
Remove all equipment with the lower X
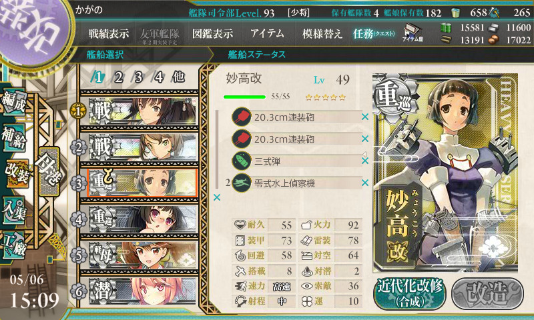[216, 197]
